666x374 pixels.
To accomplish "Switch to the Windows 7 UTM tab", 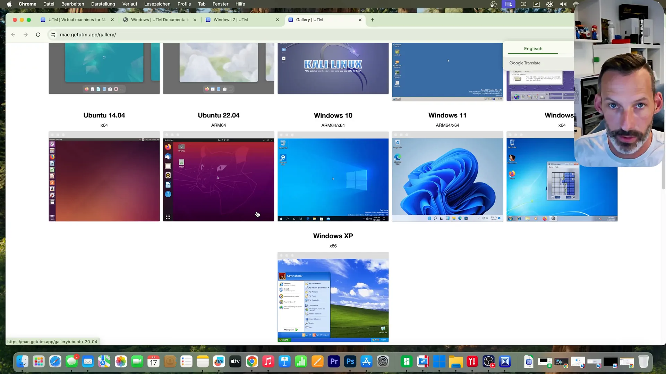I will tap(242, 20).
